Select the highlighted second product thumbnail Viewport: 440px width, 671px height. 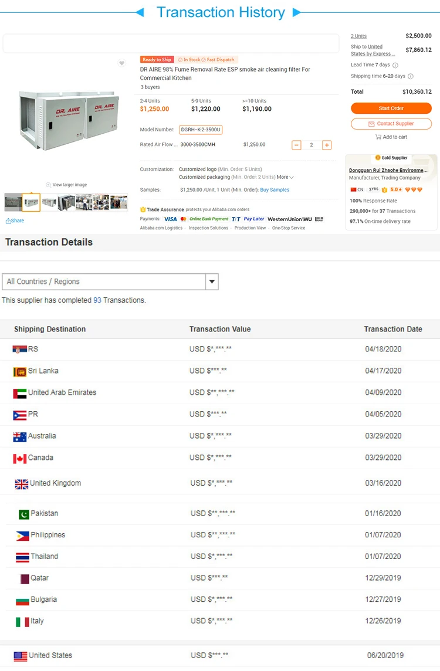tap(31, 202)
